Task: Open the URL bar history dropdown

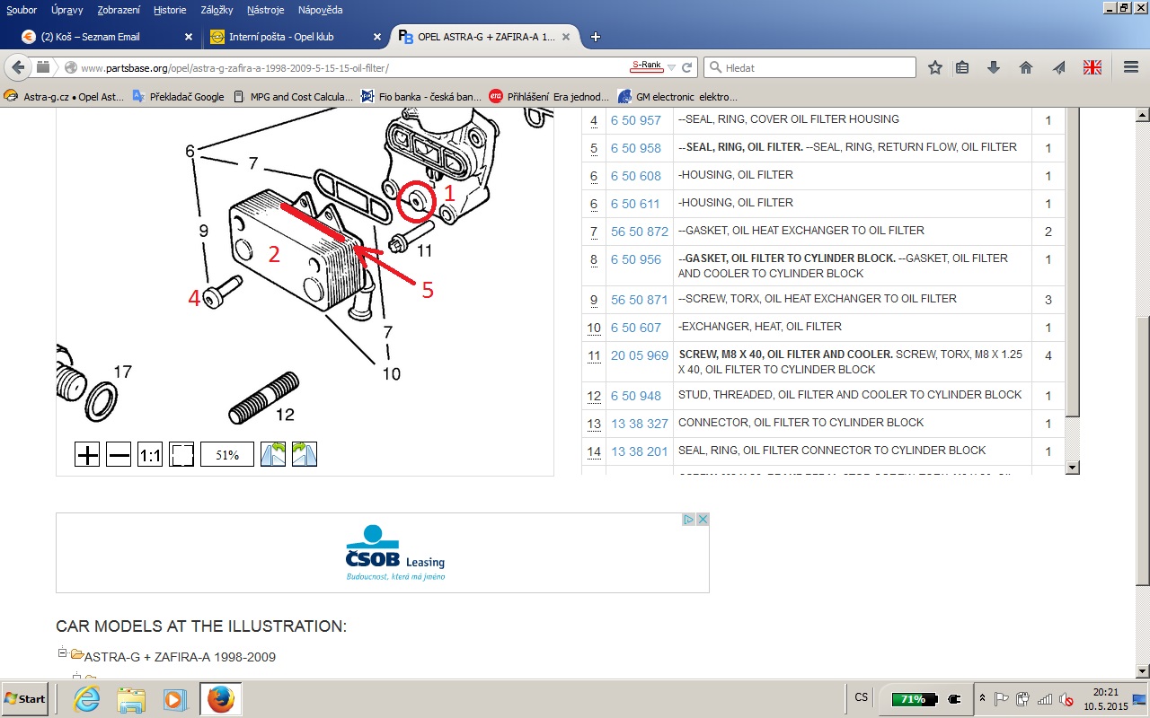Action: click(671, 67)
